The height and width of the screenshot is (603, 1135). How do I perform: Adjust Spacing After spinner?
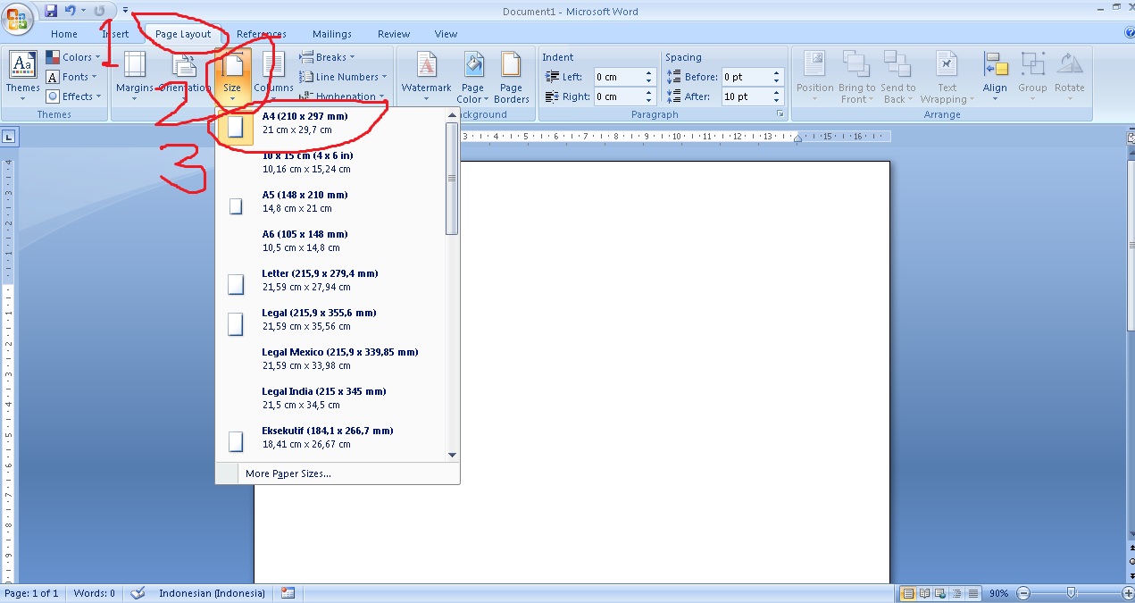coord(777,96)
